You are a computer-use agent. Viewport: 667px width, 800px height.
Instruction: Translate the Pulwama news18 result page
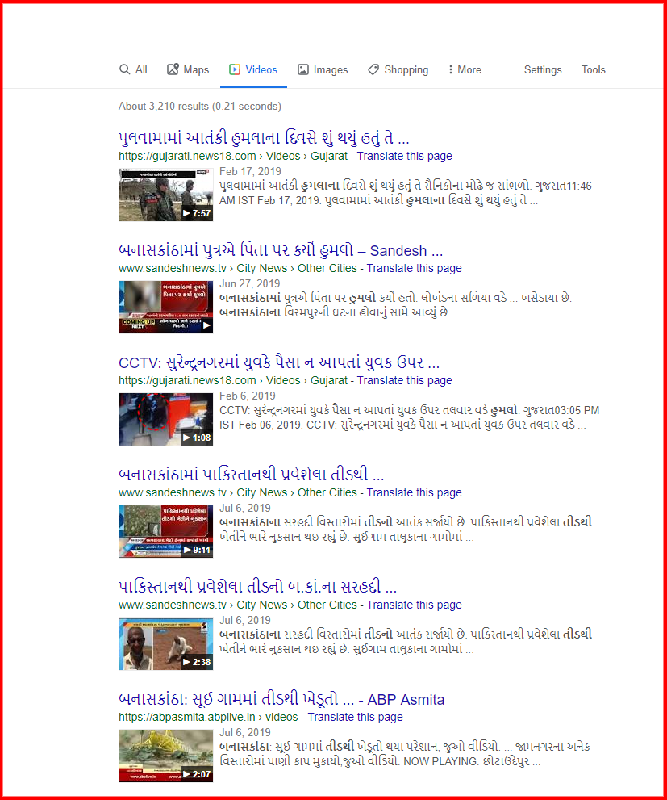tap(404, 156)
